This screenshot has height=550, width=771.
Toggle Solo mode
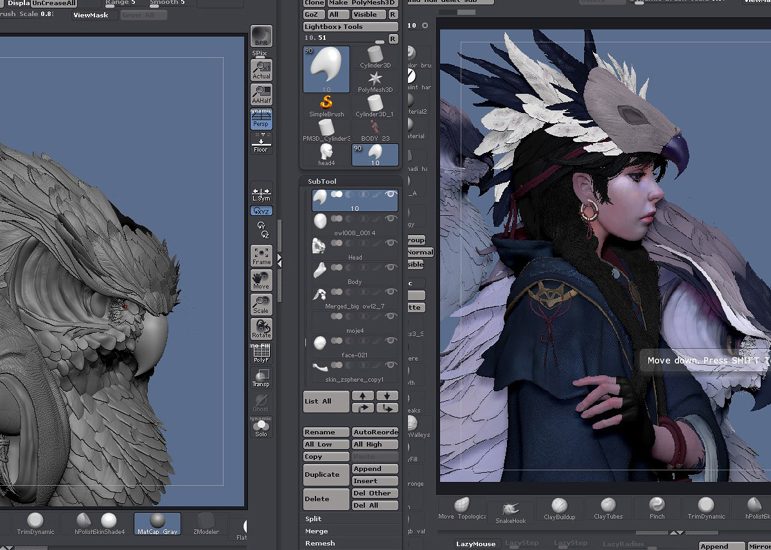click(x=261, y=427)
